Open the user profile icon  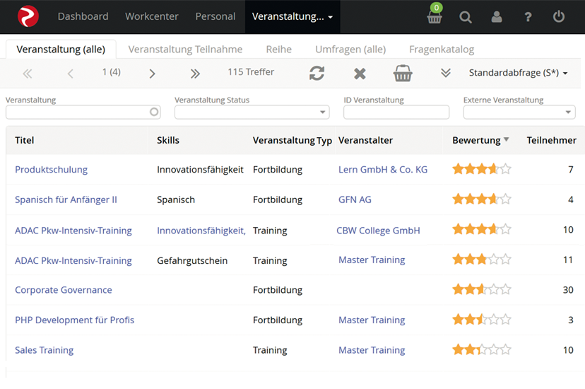point(497,17)
